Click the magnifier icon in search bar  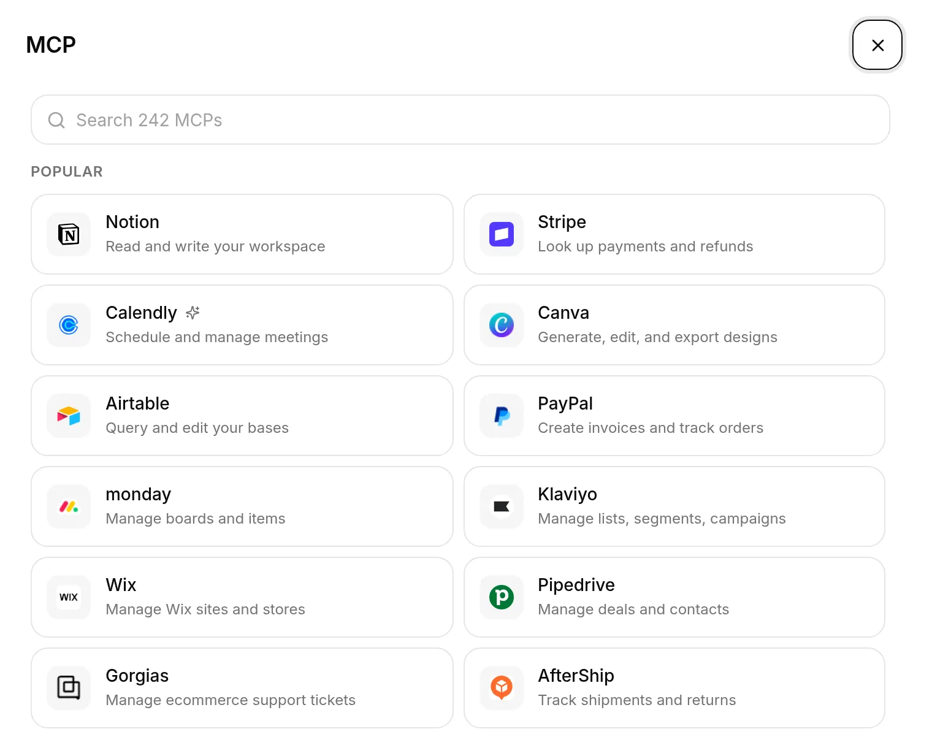pos(56,120)
